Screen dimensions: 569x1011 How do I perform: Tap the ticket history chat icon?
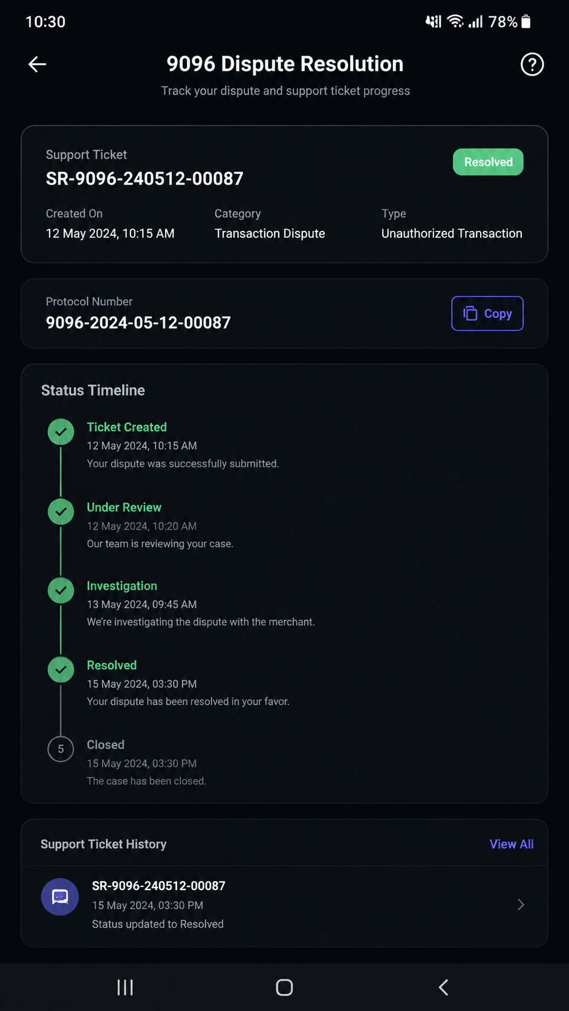pyautogui.click(x=60, y=897)
